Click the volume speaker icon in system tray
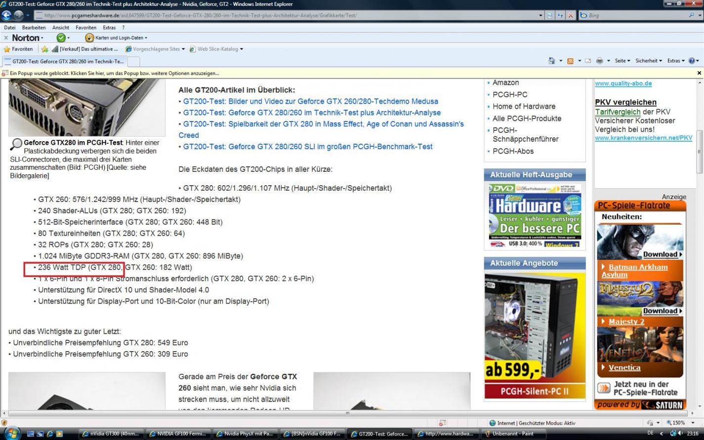The width and height of the screenshot is (704, 440). (679, 434)
